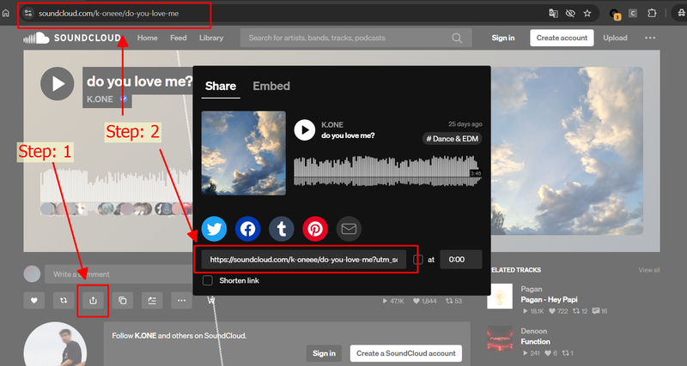Like the track with heart icon
Viewport: 687px width, 366px height.
point(34,300)
